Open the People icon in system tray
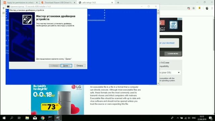This screenshot has height=121, width=215. coord(172,118)
